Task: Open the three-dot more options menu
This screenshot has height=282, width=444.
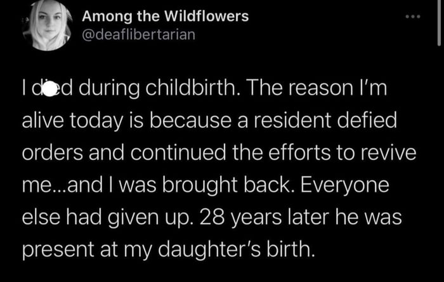Action: click(413, 17)
